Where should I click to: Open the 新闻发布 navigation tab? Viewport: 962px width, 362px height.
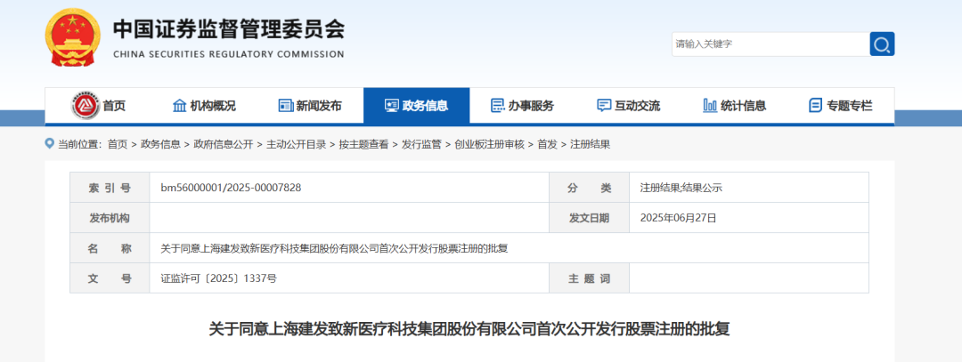311,105
